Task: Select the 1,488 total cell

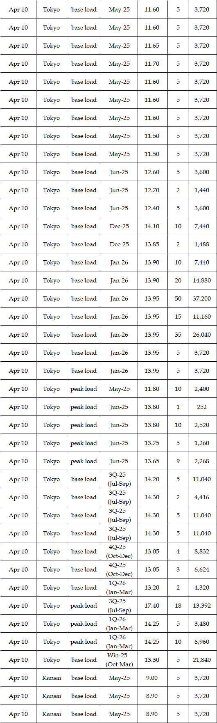Action: click(202, 244)
